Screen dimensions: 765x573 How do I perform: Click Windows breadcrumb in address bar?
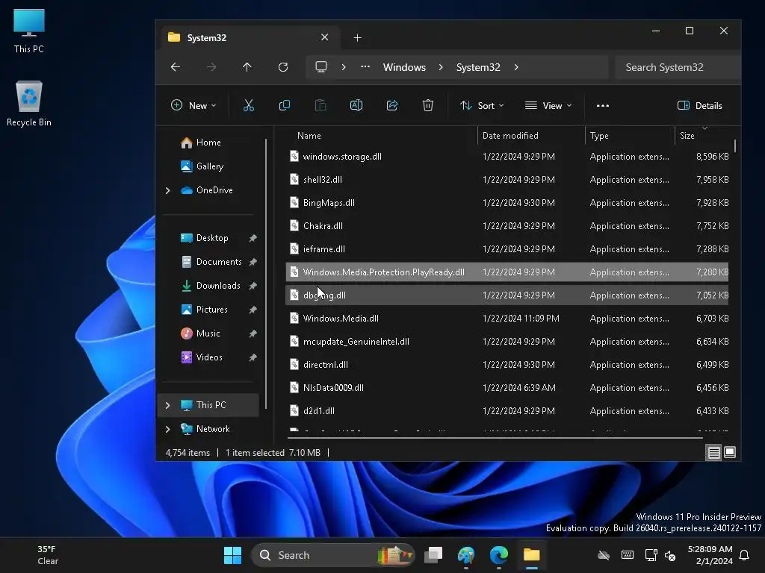pyautogui.click(x=404, y=67)
